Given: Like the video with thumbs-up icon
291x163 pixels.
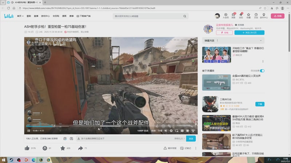Looking at the screenshot, I should [27, 148].
